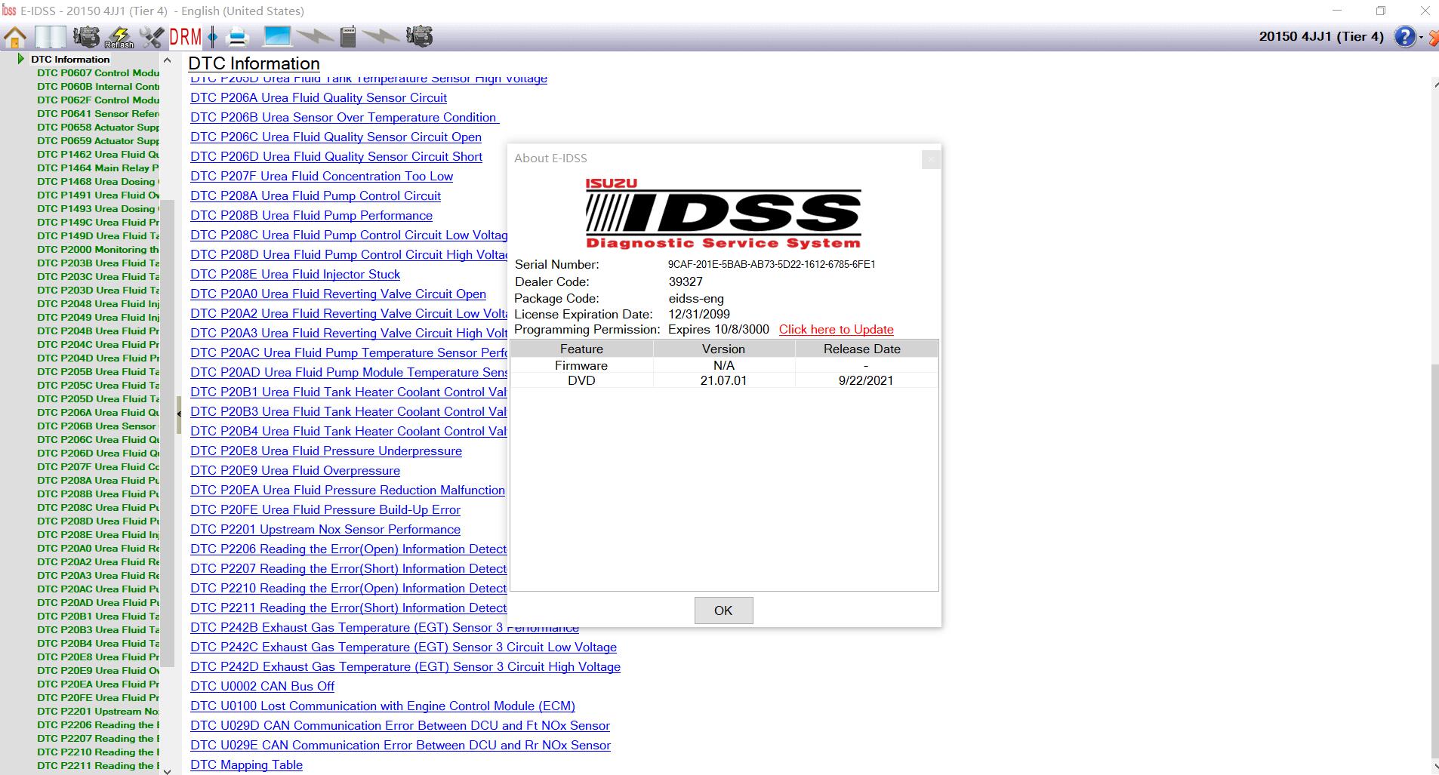This screenshot has height=775, width=1439.
Task: Select the wrench and screwdriver maintenance icon
Action: pyautogui.click(x=150, y=35)
